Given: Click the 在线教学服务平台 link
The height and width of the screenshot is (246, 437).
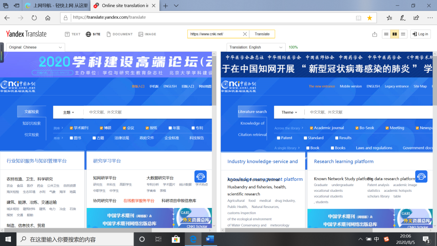Looking at the screenshot, I should tap(139, 201).
